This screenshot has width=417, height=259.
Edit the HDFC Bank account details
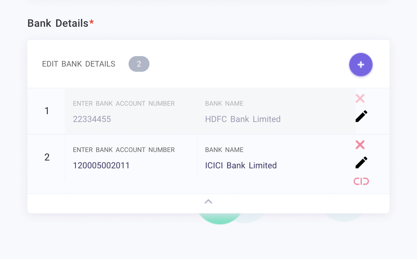point(361,116)
